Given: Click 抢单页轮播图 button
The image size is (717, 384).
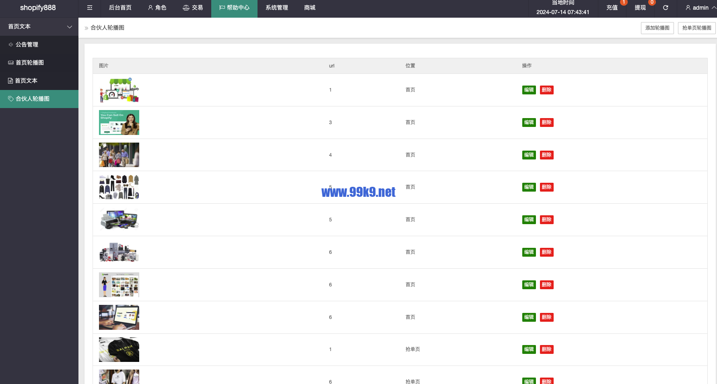Looking at the screenshot, I should coord(697,28).
